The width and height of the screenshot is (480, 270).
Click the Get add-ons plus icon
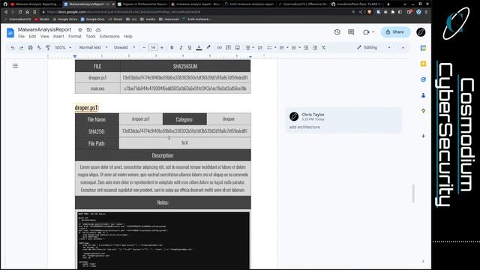pyautogui.click(x=423, y=136)
